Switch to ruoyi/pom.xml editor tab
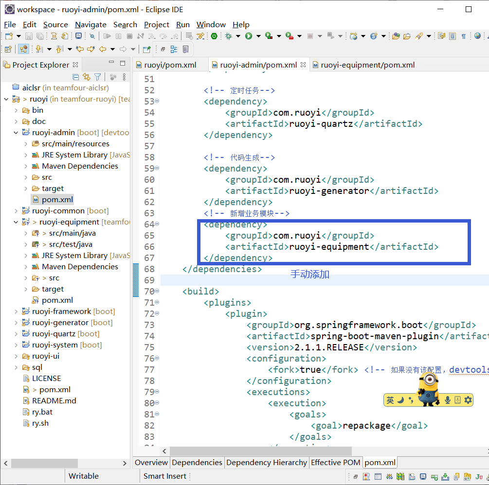This screenshot has height=485, width=489. point(170,65)
